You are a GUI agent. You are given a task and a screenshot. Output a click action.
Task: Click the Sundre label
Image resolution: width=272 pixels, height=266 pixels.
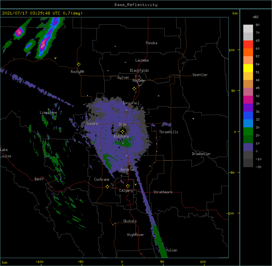pyautogui.click(x=92, y=124)
